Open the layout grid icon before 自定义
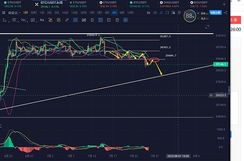The image size is (244, 161). [4, 13]
